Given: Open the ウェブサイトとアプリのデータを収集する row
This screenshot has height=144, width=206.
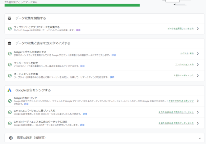Looking at the screenshot, I should (104, 29).
